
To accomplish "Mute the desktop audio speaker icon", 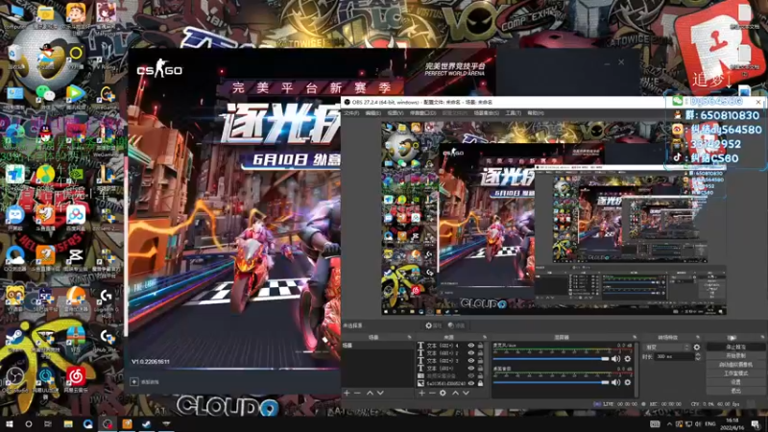I will tap(615, 382).
